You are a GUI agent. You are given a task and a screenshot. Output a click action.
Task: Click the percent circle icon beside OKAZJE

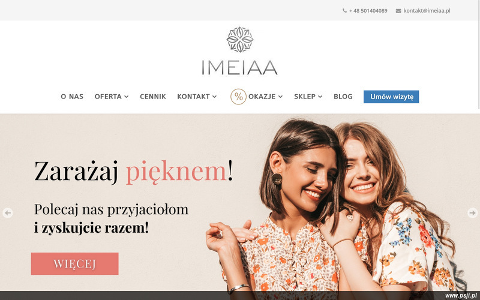tap(238, 97)
